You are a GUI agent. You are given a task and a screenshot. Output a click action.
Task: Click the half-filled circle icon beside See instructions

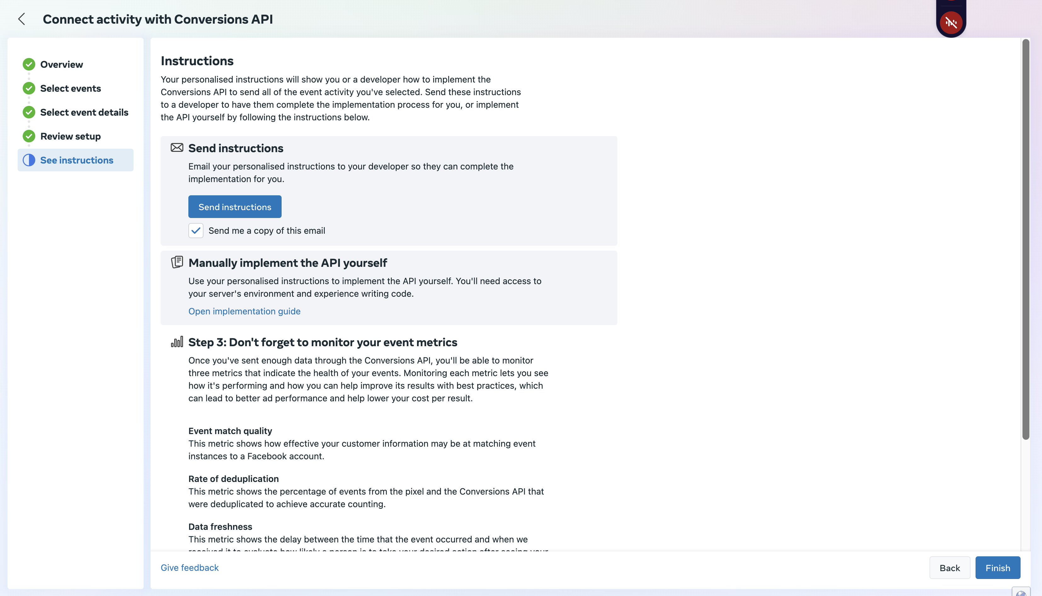pyautogui.click(x=29, y=160)
